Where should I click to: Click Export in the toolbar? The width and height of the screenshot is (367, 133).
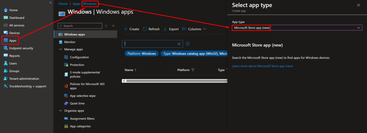click(x=171, y=29)
